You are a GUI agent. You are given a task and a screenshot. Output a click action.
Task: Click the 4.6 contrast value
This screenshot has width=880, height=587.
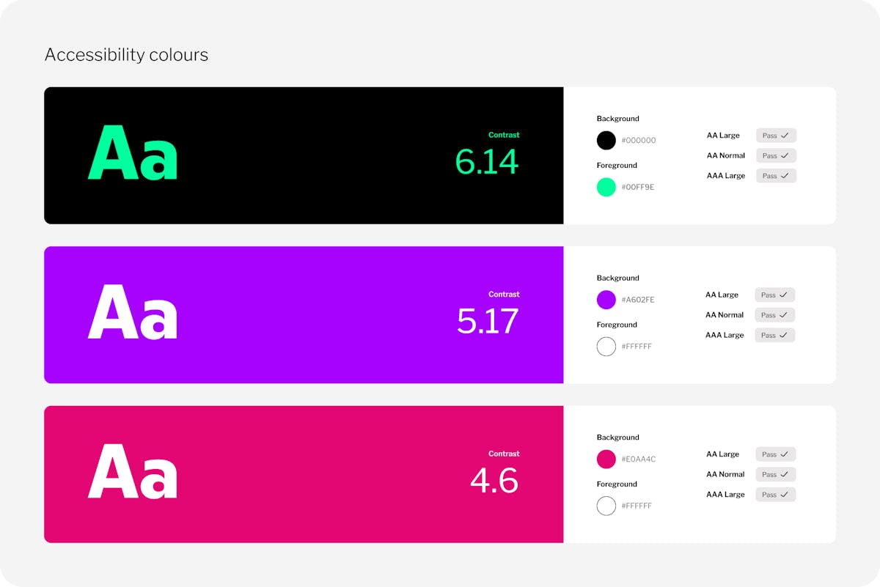[x=494, y=481]
